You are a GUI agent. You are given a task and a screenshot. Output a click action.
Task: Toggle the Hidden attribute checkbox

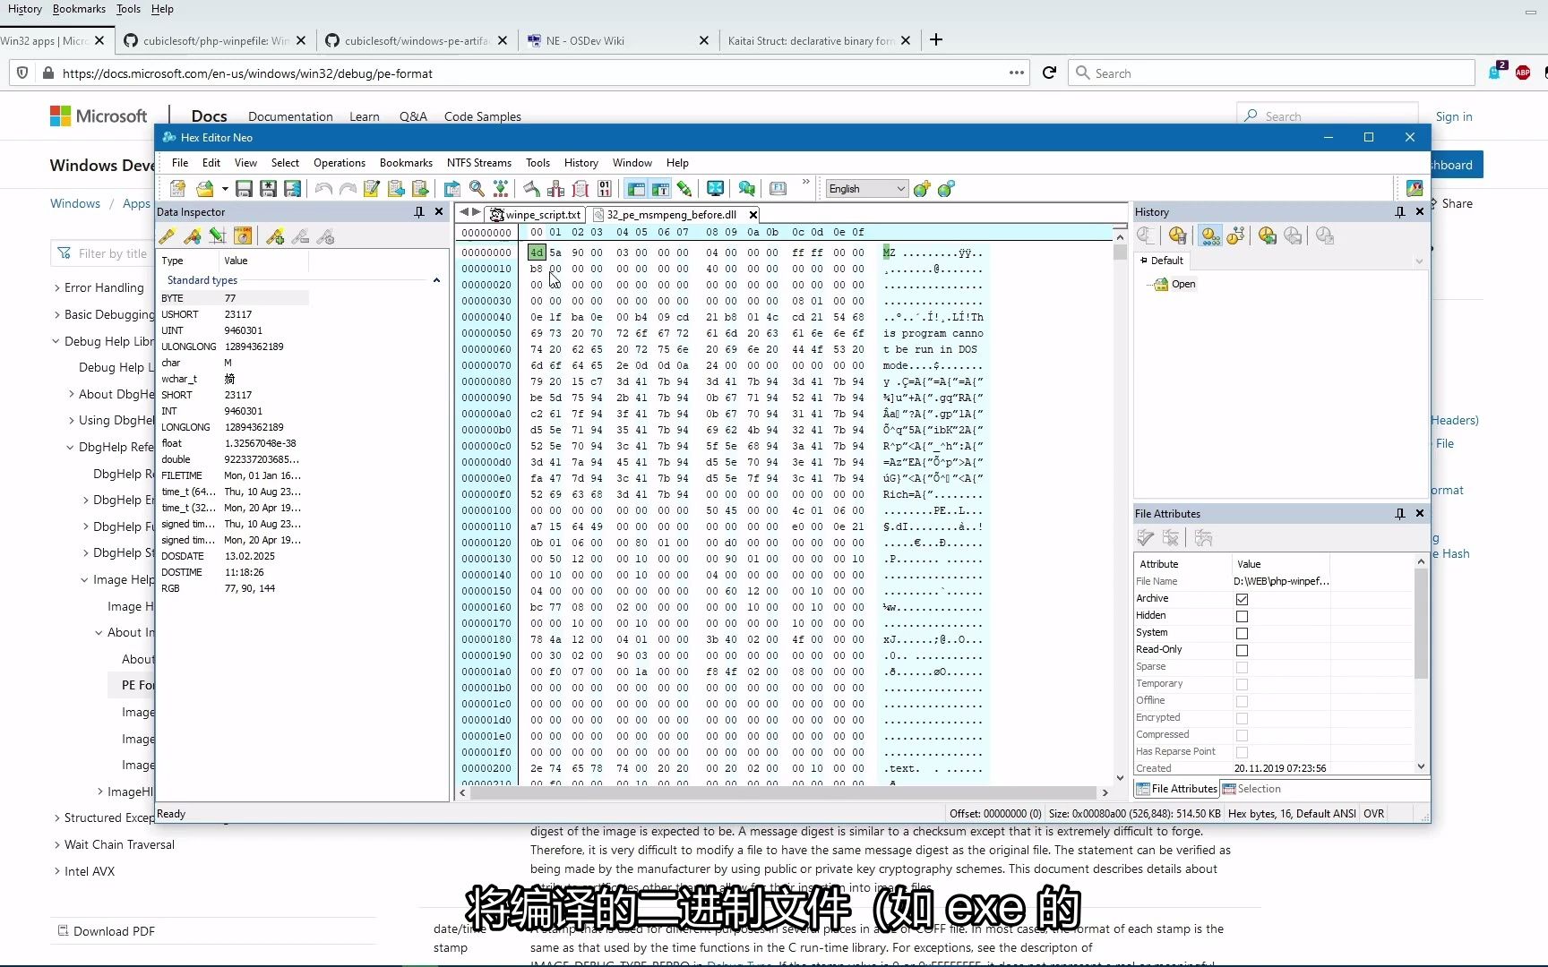(1242, 616)
